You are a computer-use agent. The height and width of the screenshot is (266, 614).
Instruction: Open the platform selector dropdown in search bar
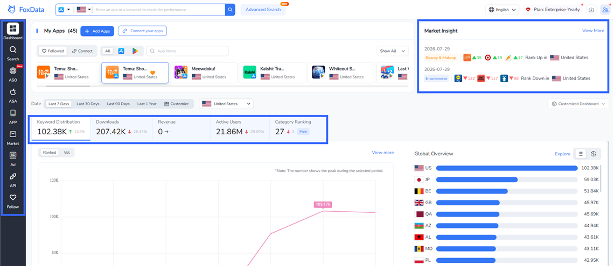[64, 9]
